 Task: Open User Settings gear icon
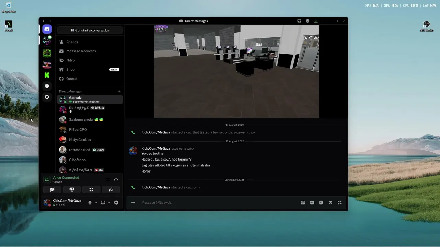point(116,203)
